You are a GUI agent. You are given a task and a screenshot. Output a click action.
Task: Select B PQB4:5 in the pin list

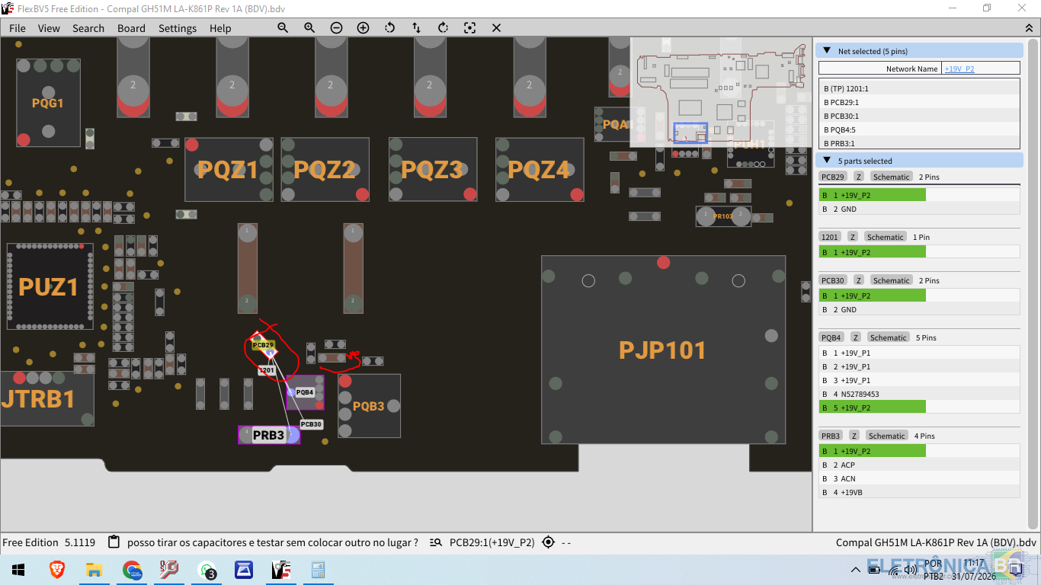919,129
